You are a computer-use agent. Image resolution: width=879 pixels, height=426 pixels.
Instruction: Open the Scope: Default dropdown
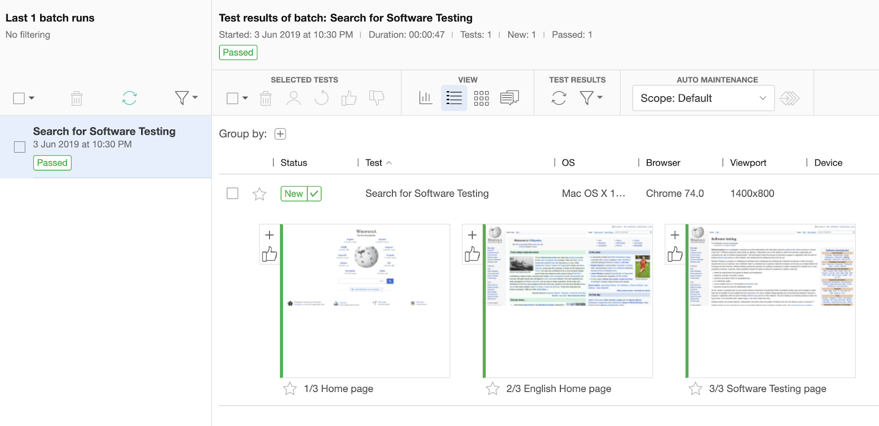pos(703,98)
